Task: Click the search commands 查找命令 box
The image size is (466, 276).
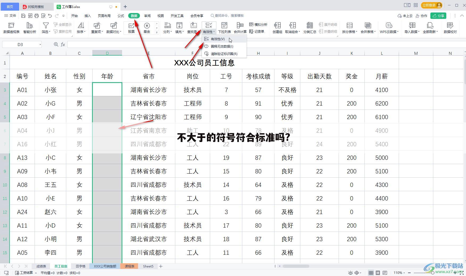Action: [227, 16]
